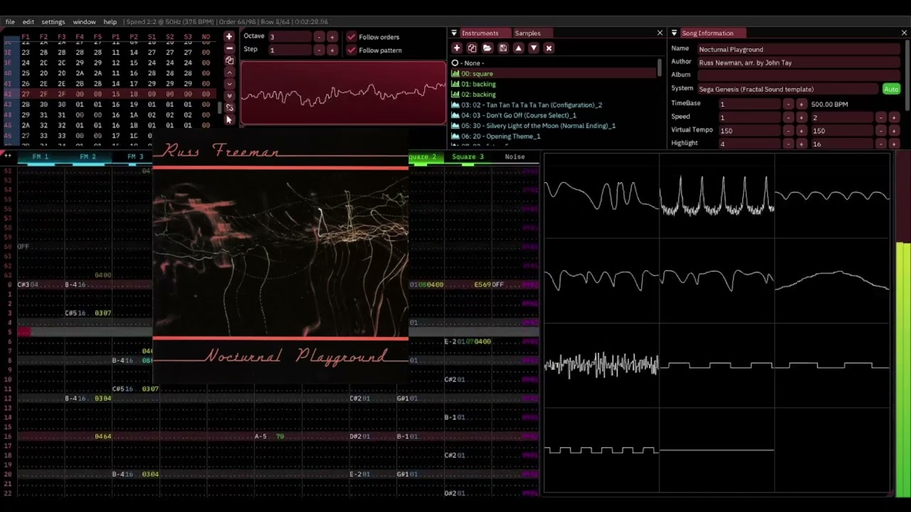Click the FM icon beside instrument 03 Tan Tan Ta
The height and width of the screenshot is (512, 911).
455,105
